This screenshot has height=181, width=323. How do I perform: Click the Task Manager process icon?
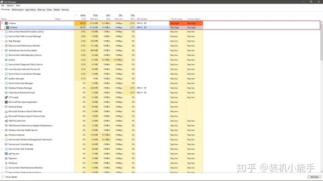point(6,41)
